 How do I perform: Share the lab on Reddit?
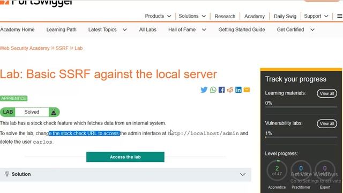tap(230, 90)
